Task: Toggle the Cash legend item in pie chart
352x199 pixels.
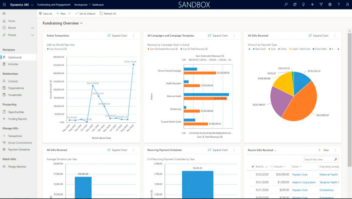Action: (x=272, y=49)
